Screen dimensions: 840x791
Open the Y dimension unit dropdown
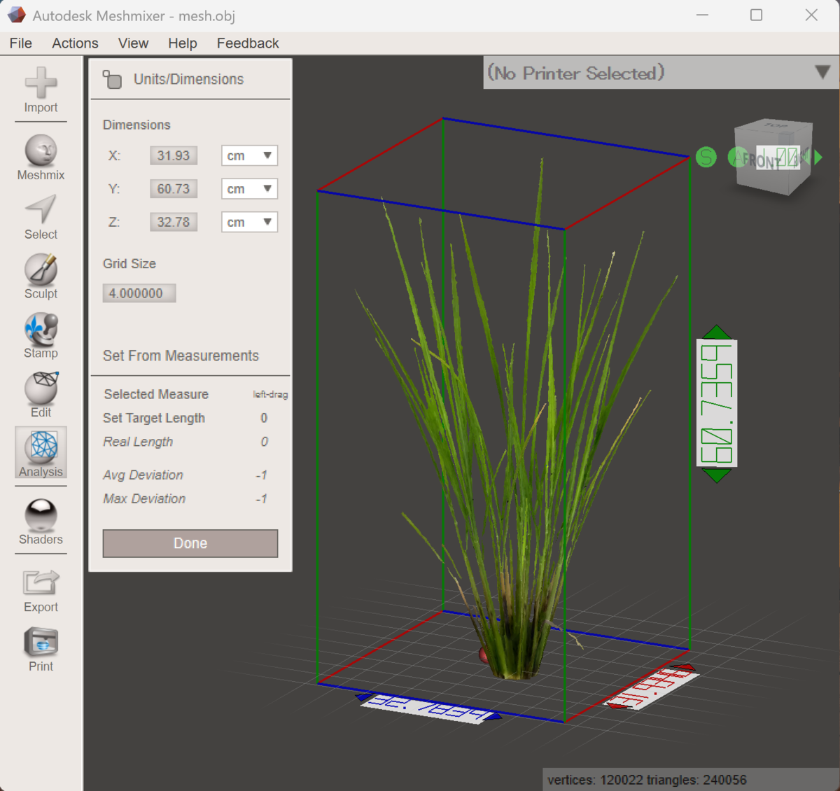point(249,189)
